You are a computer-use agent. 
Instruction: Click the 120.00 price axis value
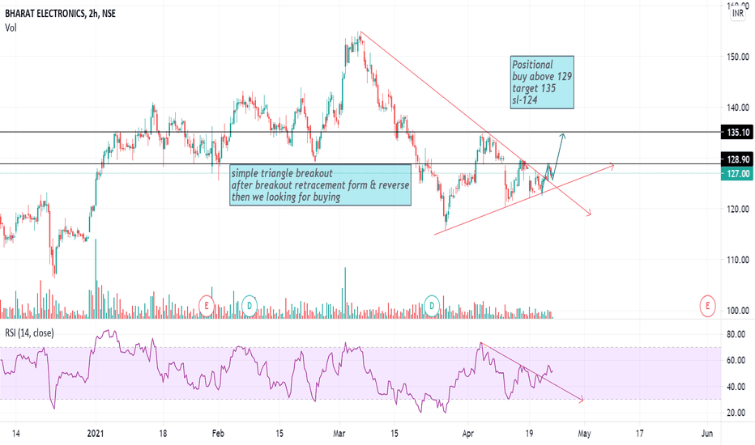click(x=738, y=210)
